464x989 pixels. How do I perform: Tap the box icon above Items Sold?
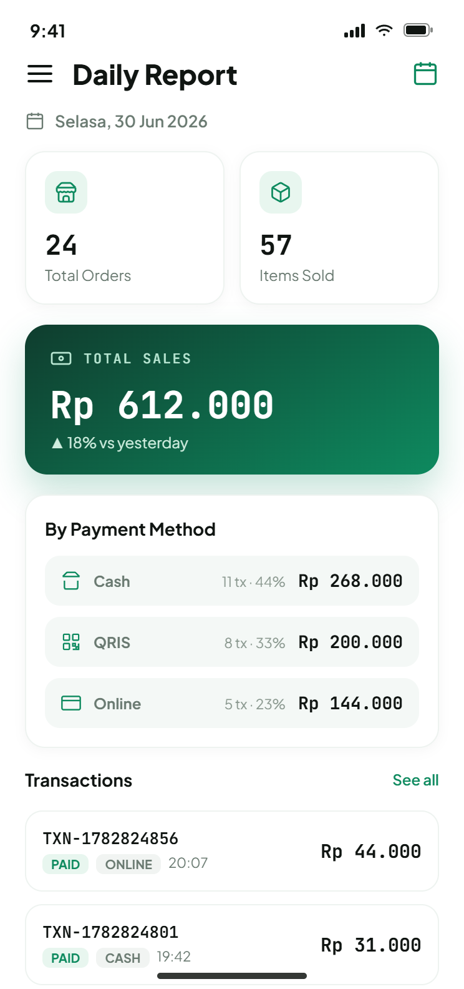pos(281,192)
